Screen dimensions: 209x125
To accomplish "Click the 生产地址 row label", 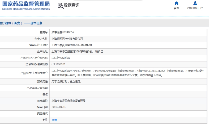I will pos(42,52).
